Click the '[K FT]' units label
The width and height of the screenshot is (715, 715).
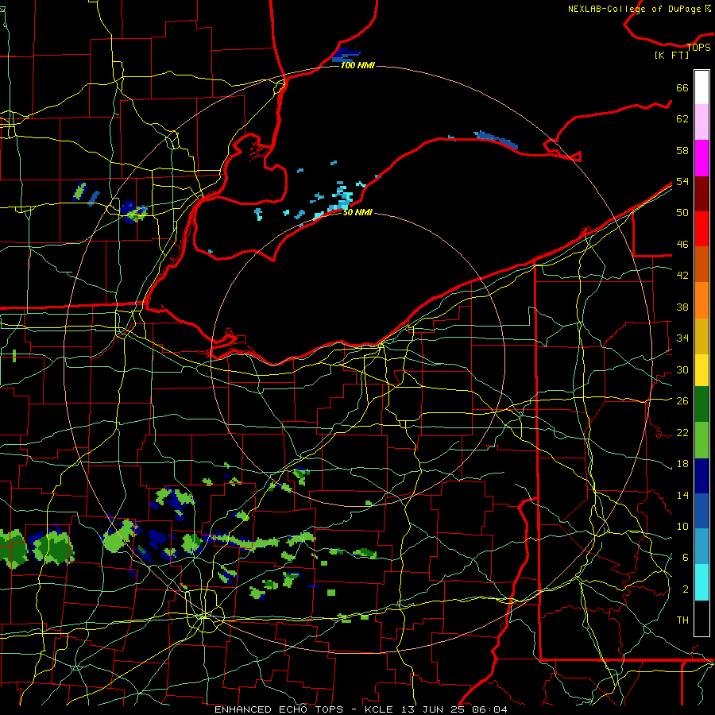tap(671, 55)
